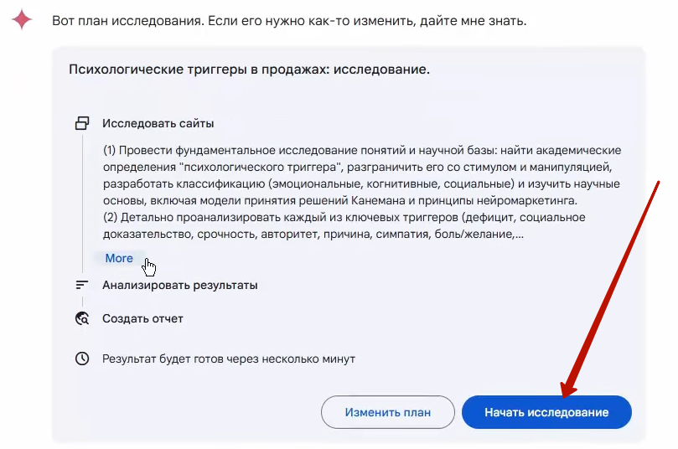
Task: Click the Создать отчет globe-search icon
Action: [82, 318]
